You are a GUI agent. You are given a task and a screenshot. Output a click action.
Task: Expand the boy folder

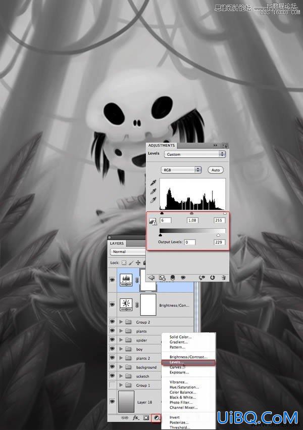[121, 349]
